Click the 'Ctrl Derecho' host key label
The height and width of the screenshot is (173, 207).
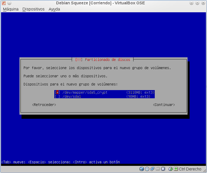190,169
